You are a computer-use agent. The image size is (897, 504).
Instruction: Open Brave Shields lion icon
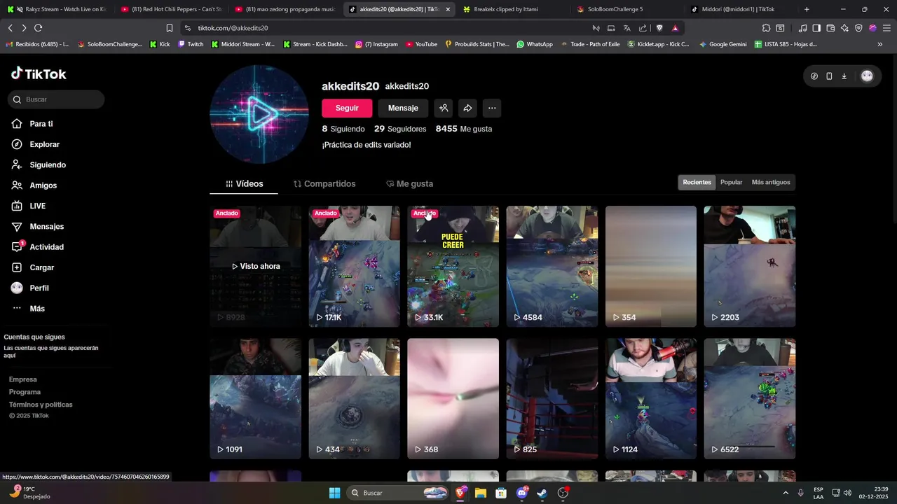point(659,28)
